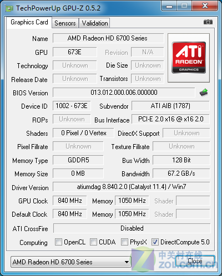Open the Sensors tab
The image size is (222, 276).
(65, 23)
